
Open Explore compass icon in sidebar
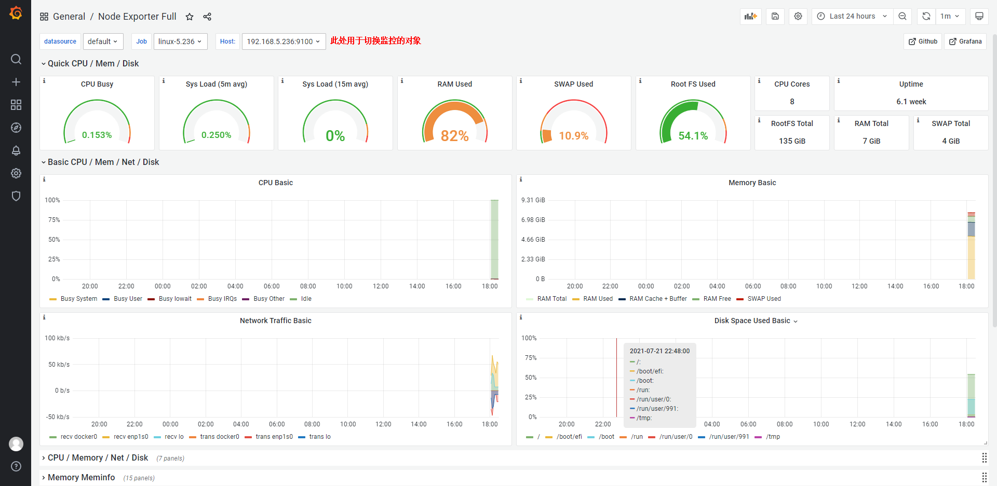tap(16, 128)
